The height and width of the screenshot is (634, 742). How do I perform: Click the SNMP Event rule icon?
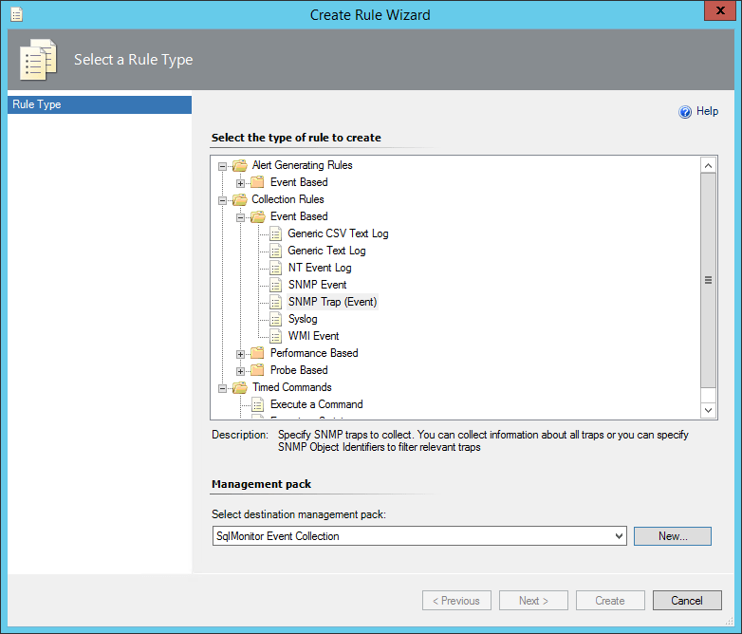(x=275, y=285)
